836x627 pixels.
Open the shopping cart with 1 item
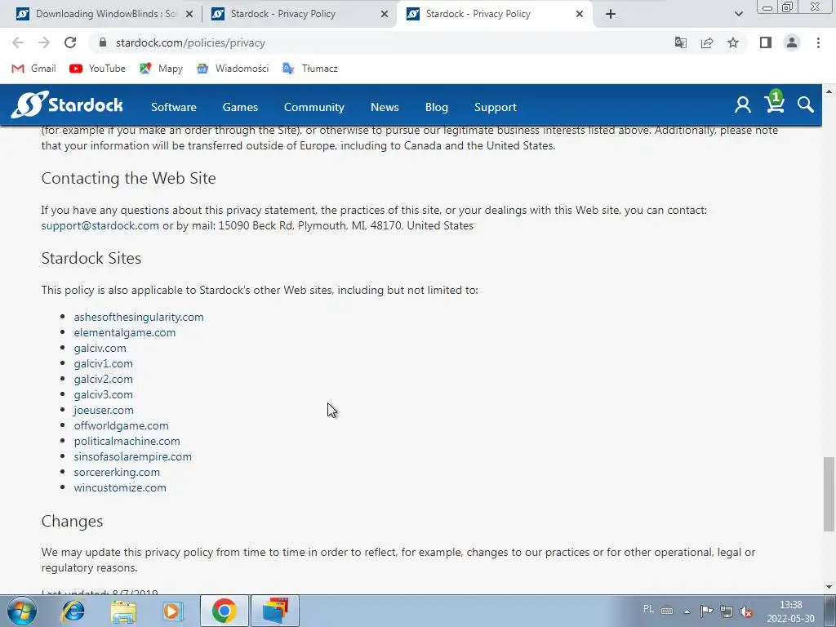click(x=774, y=102)
